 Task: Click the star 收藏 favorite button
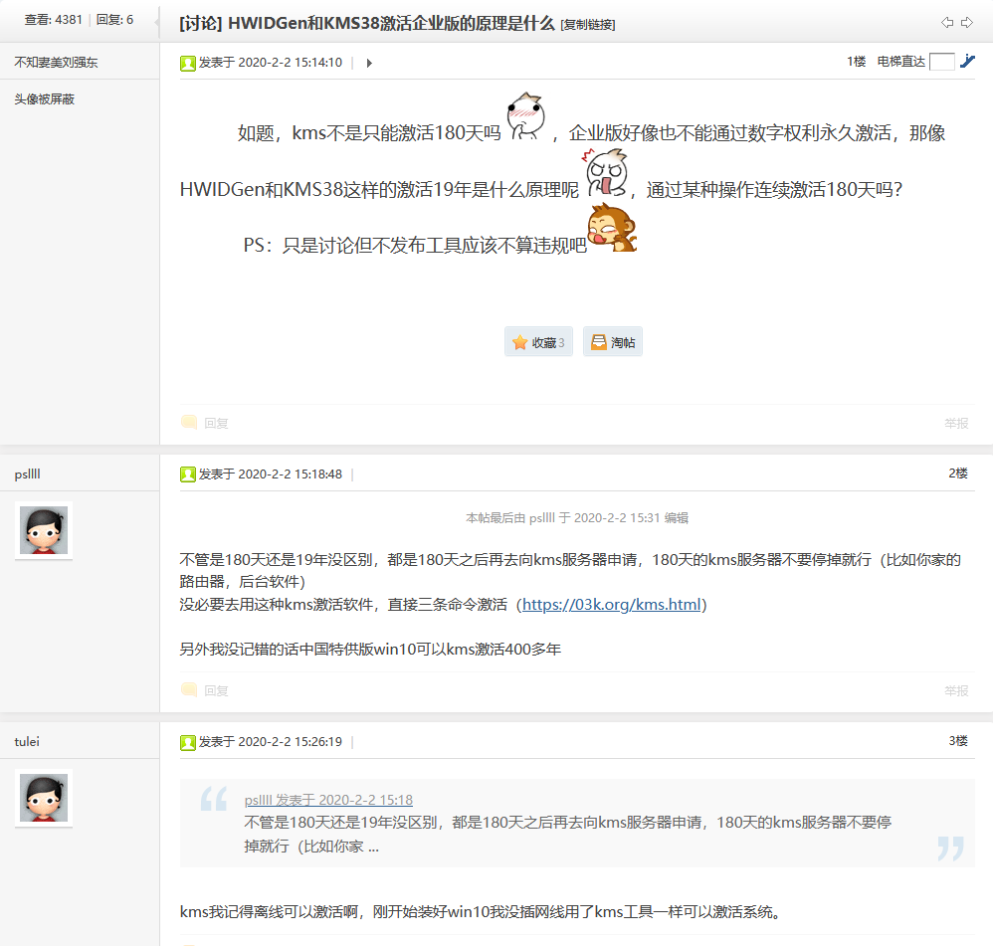[x=538, y=342]
